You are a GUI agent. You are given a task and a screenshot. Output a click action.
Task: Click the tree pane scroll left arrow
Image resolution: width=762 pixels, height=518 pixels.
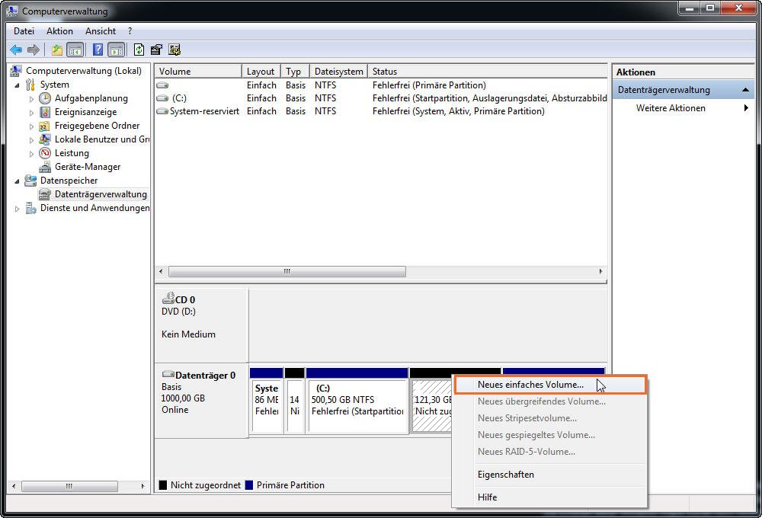14,486
